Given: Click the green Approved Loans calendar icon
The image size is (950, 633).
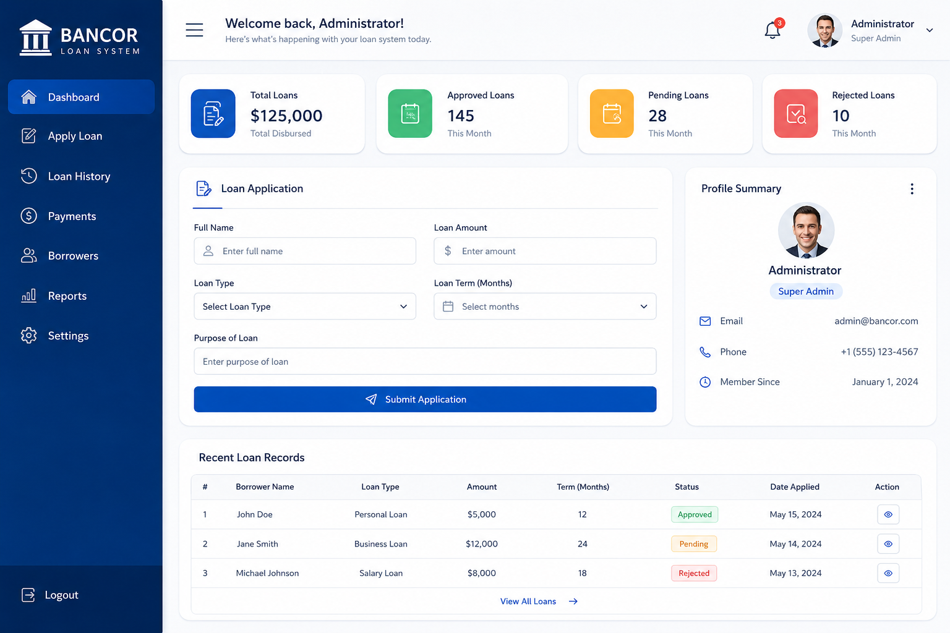Looking at the screenshot, I should tap(410, 114).
